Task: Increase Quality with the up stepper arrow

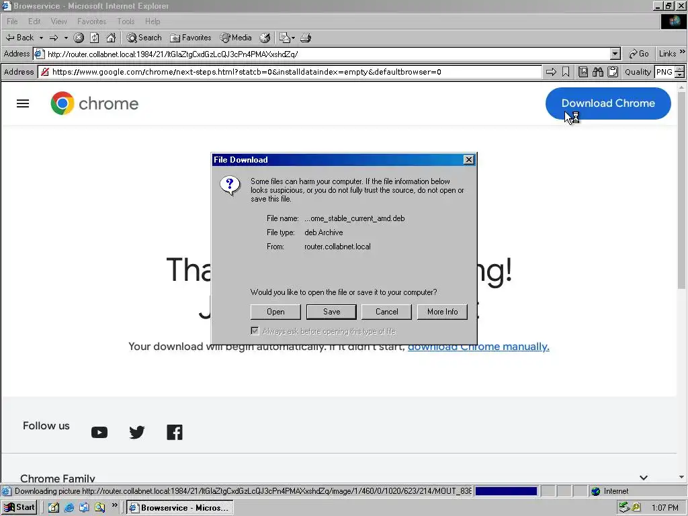Action: (680, 69)
